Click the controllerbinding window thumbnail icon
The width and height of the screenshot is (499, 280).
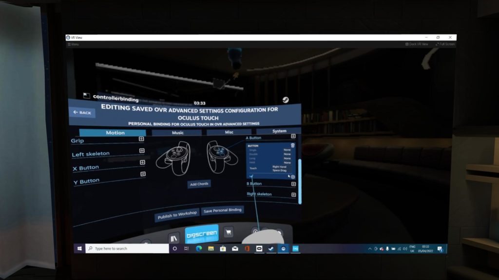(x=86, y=96)
